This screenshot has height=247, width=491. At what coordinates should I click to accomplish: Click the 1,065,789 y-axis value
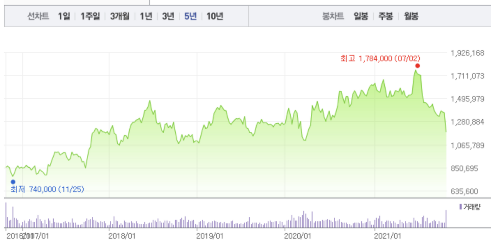tap(468, 146)
